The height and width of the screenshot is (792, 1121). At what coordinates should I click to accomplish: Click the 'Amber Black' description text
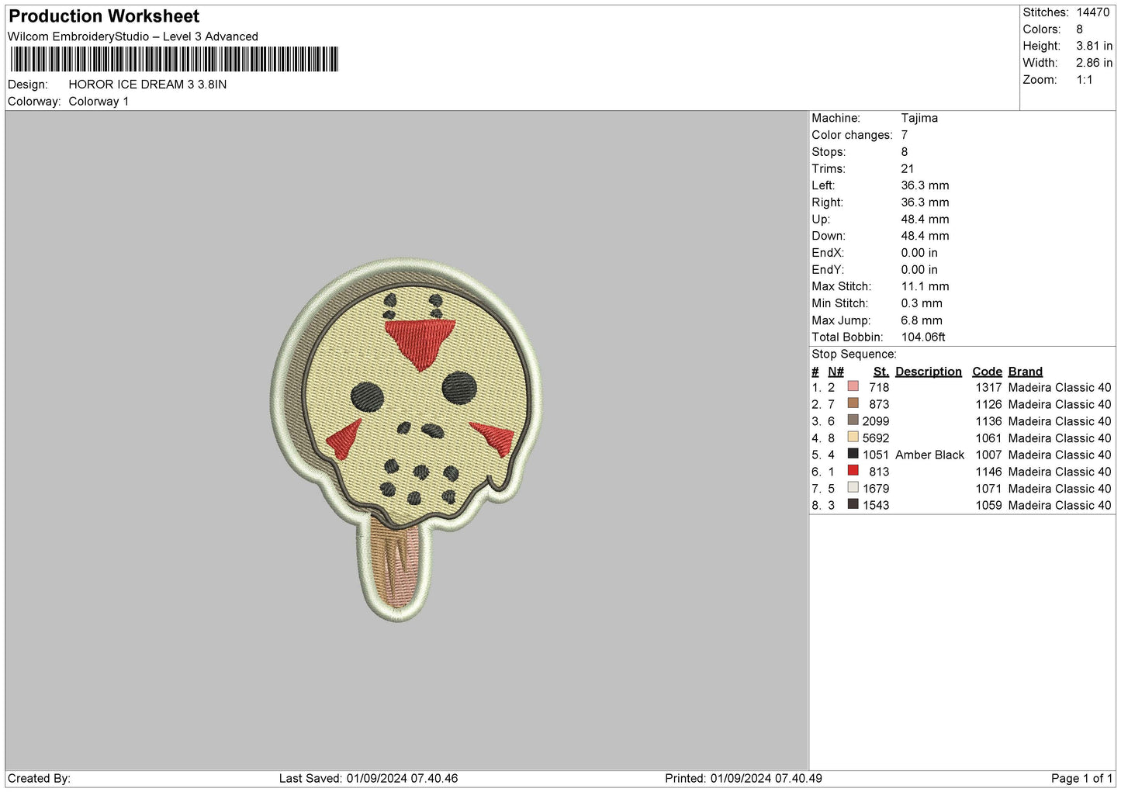coord(930,455)
